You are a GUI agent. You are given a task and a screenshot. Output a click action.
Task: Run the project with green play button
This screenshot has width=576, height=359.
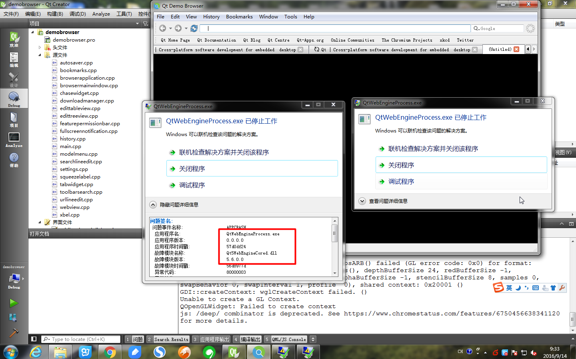click(14, 303)
